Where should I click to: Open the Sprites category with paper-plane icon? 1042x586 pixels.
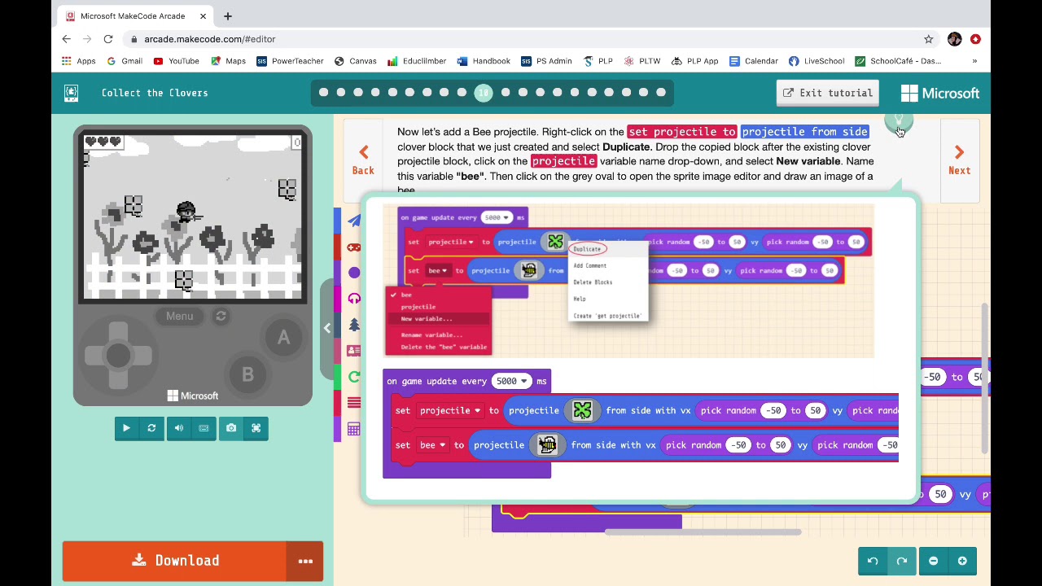tap(353, 221)
